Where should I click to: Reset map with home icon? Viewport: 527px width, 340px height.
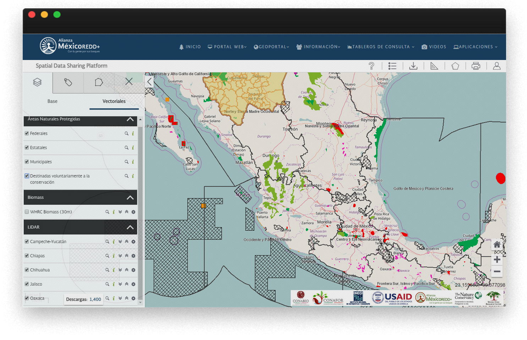click(497, 245)
